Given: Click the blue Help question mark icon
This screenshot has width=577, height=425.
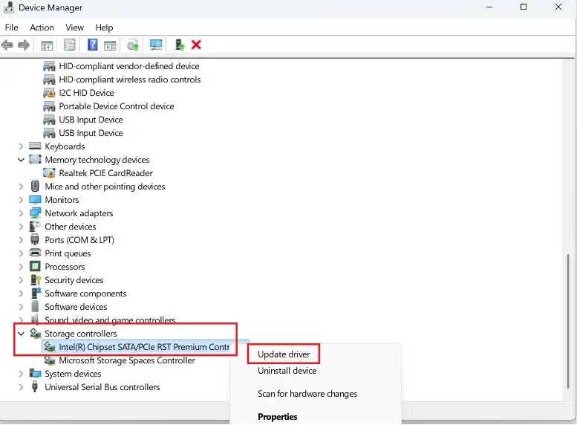Looking at the screenshot, I should click(x=93, y=45).
